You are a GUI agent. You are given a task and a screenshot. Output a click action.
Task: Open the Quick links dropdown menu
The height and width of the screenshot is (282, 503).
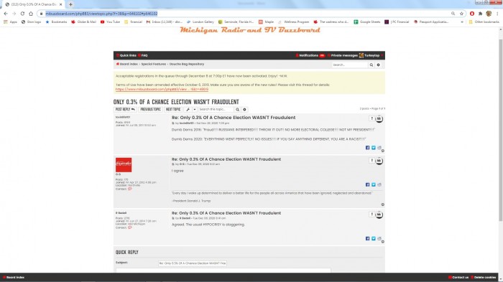126,55
